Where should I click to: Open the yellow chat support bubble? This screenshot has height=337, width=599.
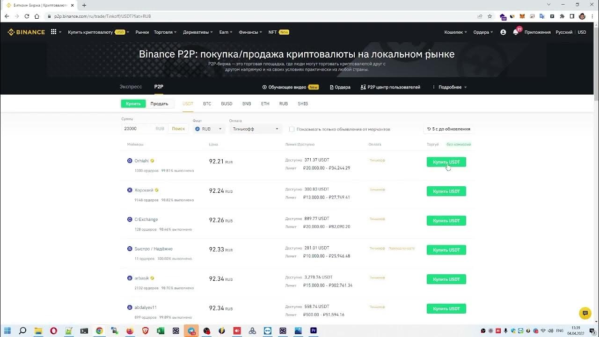tap(585, 313)
